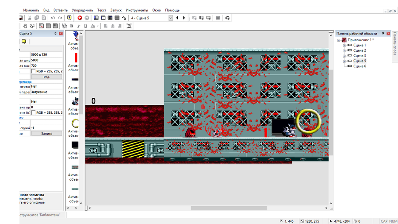Click the center frame view icon

pyautogui.click(x=129, y=26)
